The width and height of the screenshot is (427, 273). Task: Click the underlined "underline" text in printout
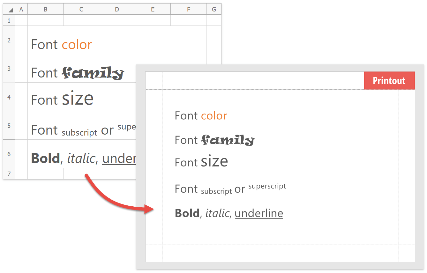coord(259,213)
